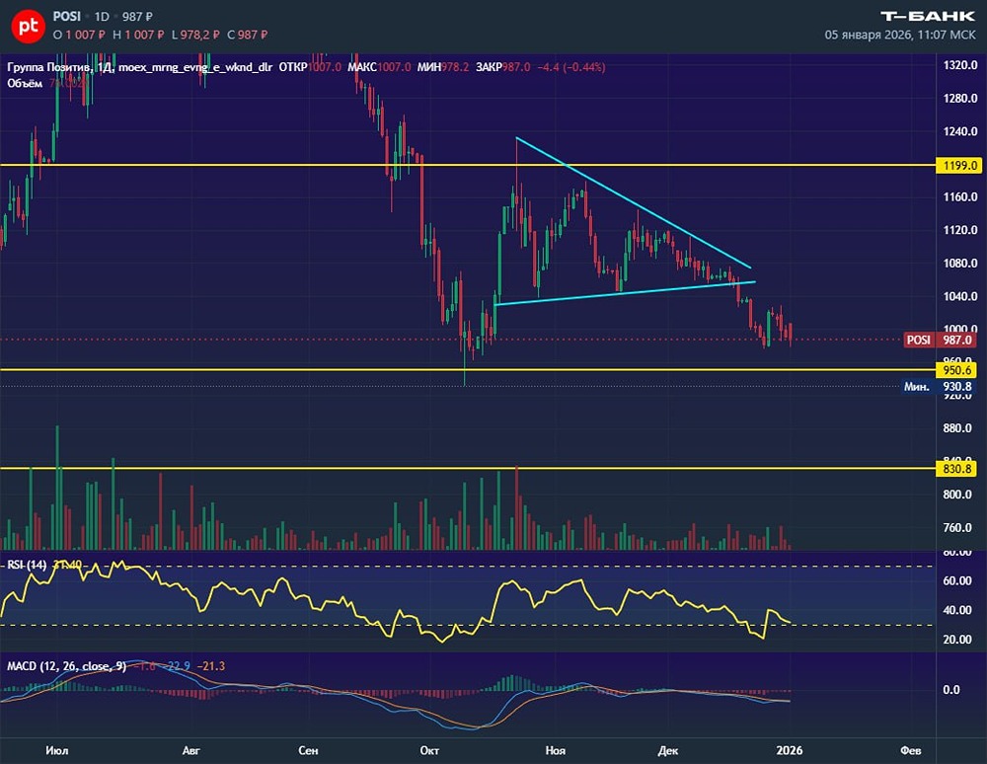Click the L 978,2 ₽ low value
Viewport: 987px width, 764px height.
(195, 35)
